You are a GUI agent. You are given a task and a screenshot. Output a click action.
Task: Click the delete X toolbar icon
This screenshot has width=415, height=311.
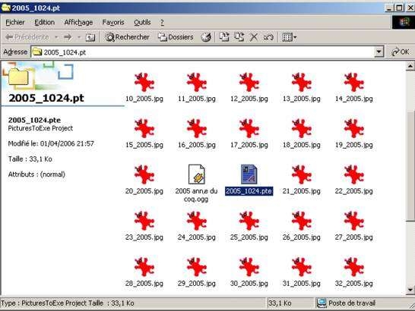(x=254, y=37)
